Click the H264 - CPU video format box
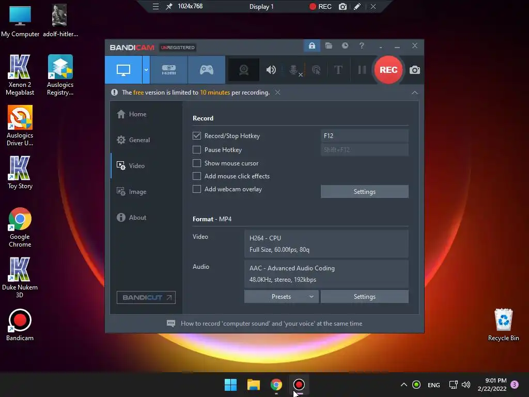The image size is (529, 397). (x=326, y=244)
